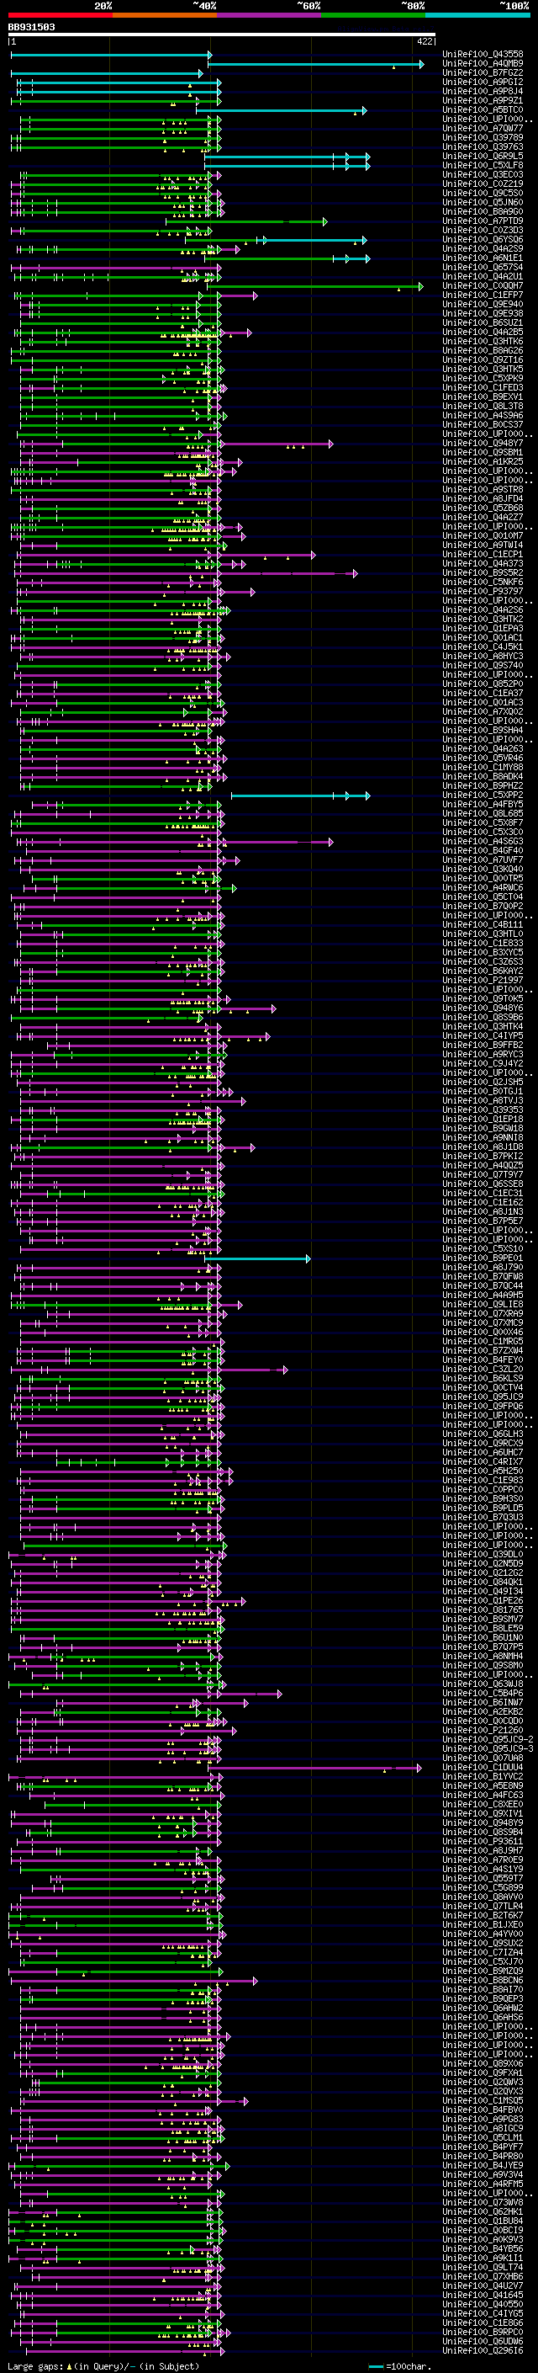Click the UniRef100_Q73WV8 label

tap(483, 2201)
